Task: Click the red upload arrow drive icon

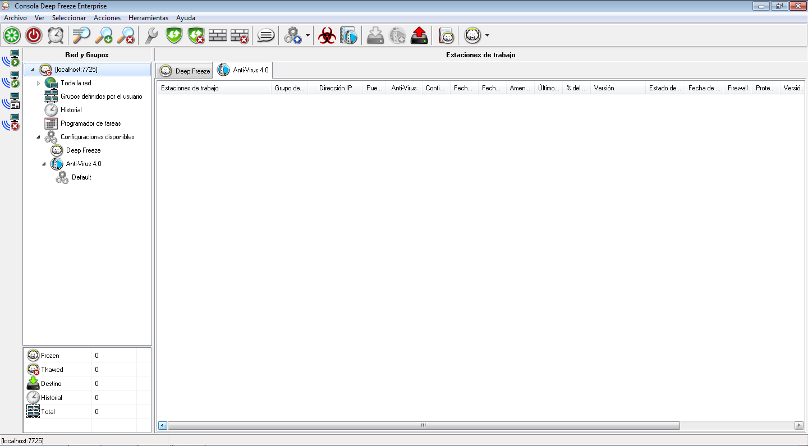Action: (x=419, y=36)
